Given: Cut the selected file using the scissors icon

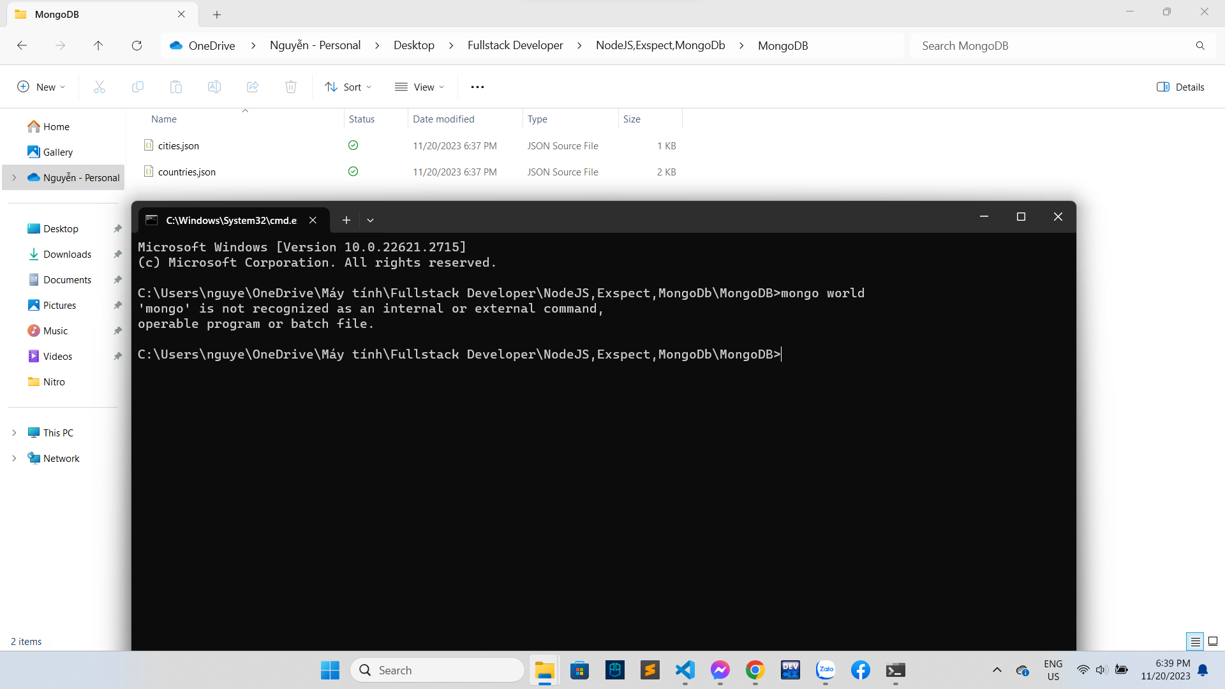Looking at the screenshot, I should click(x=100, y=87).
